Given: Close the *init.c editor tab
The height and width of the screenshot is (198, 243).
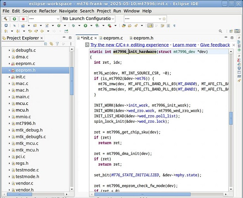Looking at the screenshot, I should tap(96, 38).
